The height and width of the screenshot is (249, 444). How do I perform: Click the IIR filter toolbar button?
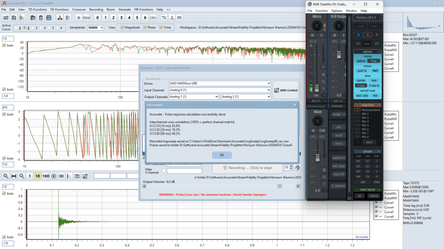click(180, 18)
